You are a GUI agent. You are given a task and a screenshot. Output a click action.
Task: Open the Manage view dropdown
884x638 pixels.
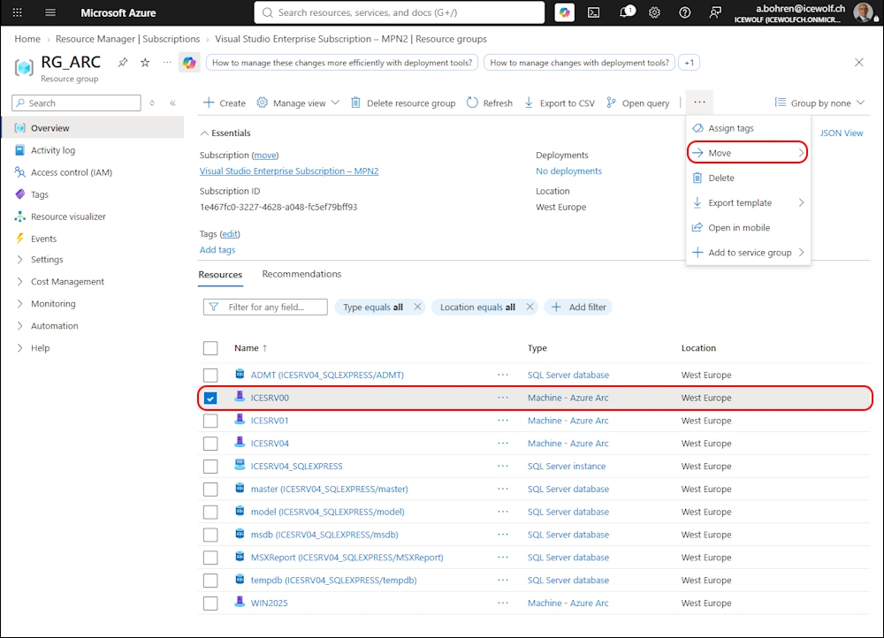(x=298, y=103)
